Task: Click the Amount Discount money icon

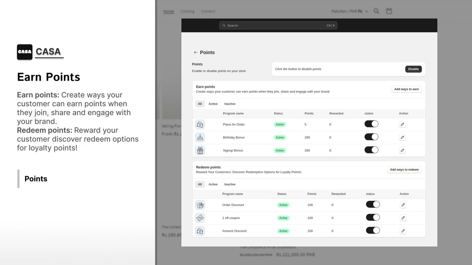Action: coord(200,231)
